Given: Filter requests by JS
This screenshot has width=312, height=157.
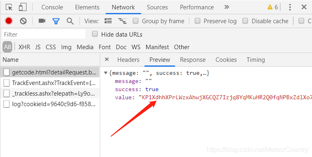Looking at the screenshot, I should coord(38,47).
